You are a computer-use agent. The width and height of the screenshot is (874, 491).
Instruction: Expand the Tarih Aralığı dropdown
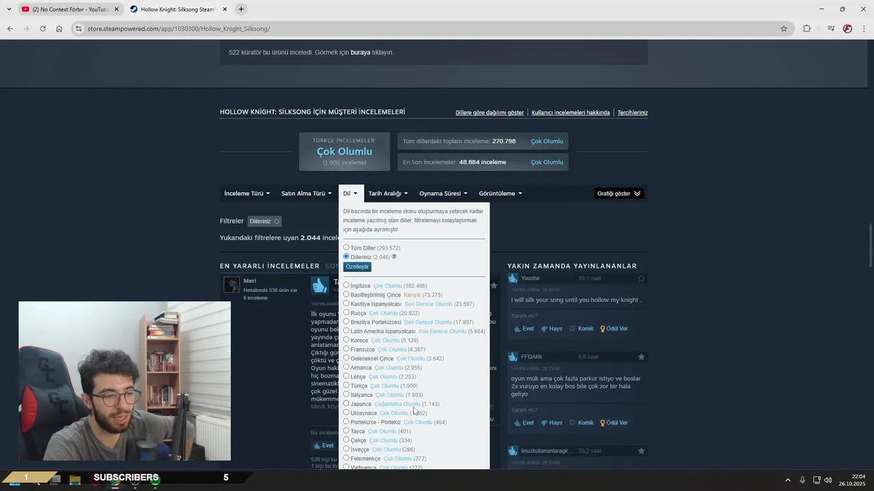click(x=388, y=194)
